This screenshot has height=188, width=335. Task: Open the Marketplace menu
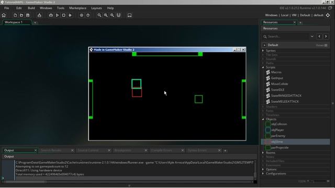pyautogui.click(x=78, y=8)
